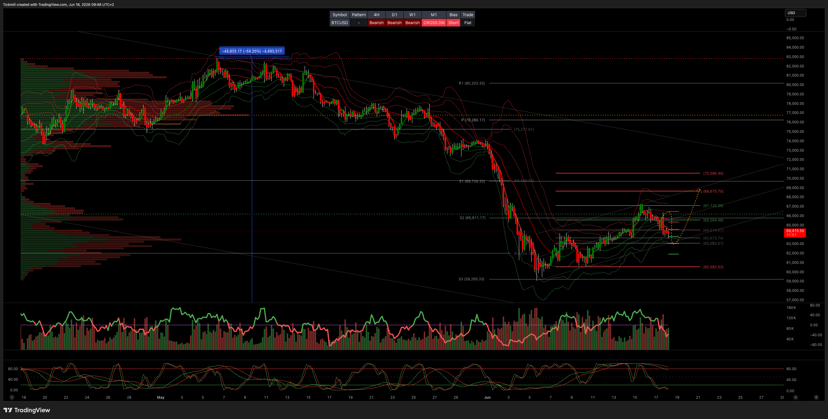Click the 57,000.00 price axis label

click(x=795, y=300)
